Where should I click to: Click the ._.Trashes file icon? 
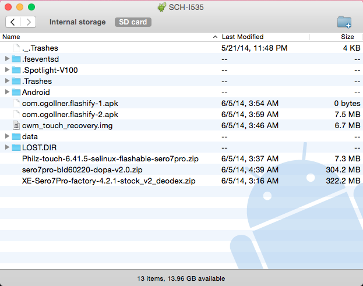tap(16, 48)
